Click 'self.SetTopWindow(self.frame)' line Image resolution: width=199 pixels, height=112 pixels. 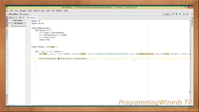(x=53, y=35)
